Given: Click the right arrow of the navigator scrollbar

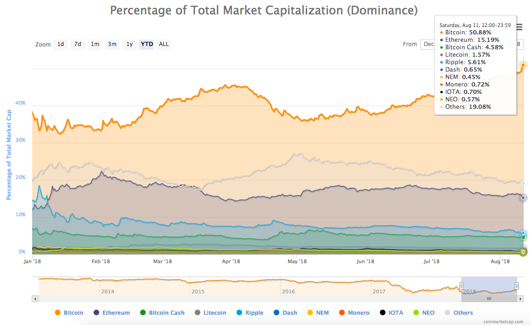Looking at the screenshot, I should 520,298.
